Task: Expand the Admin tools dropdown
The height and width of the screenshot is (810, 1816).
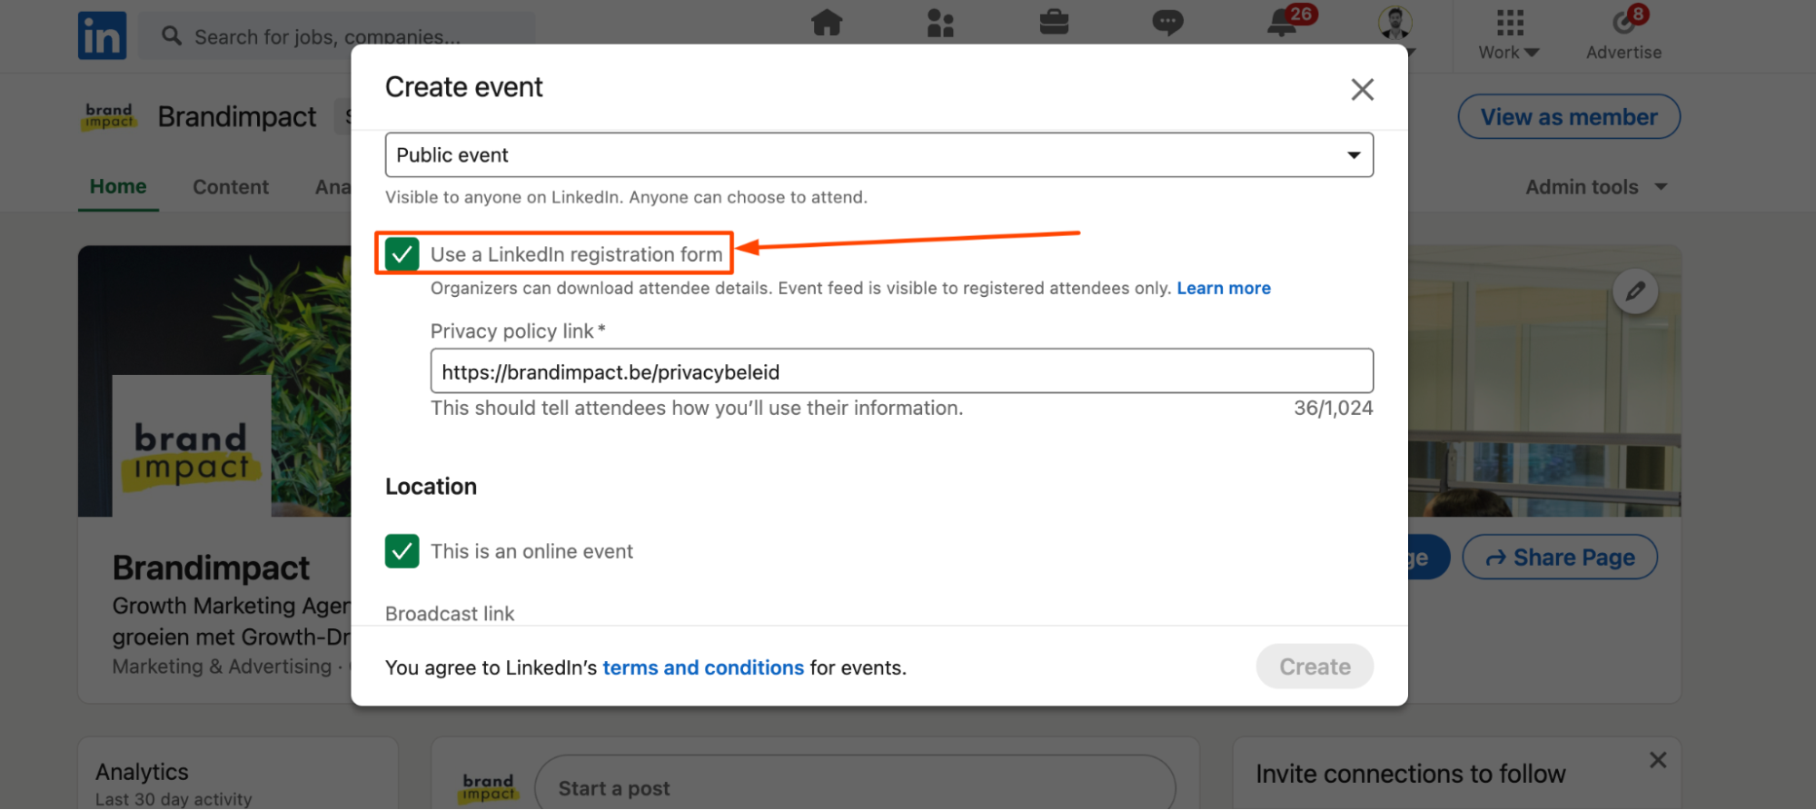Action: pyautogui.click(x=1596, y=187)
